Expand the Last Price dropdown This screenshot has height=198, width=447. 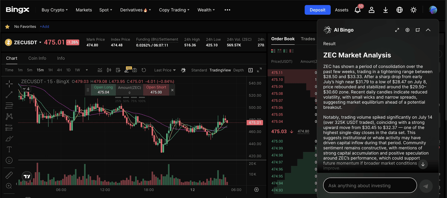point(165,70)
